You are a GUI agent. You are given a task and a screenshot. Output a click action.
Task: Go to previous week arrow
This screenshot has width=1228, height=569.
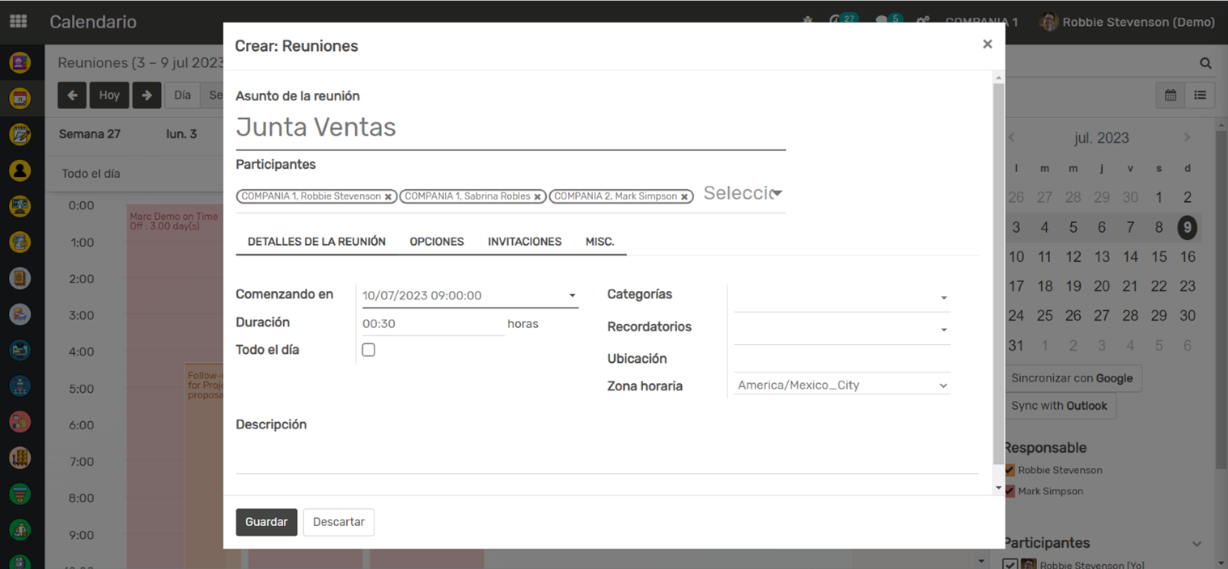[72, 95]
